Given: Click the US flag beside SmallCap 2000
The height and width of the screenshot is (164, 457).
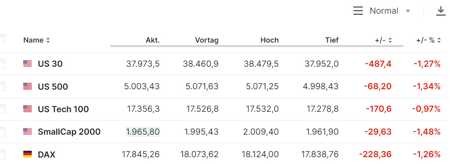Looking at the screenshot, I should pos(27,131).
